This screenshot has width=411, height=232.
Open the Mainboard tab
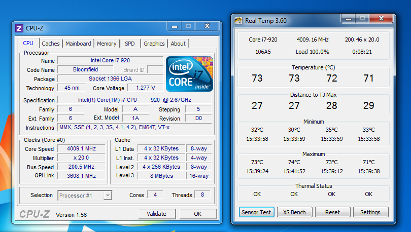[78, 44]
